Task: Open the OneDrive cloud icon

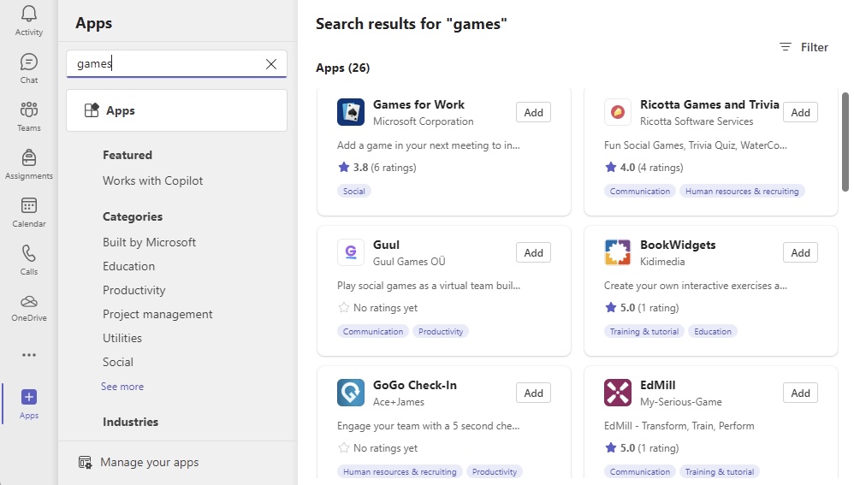Action: [29, 302]
